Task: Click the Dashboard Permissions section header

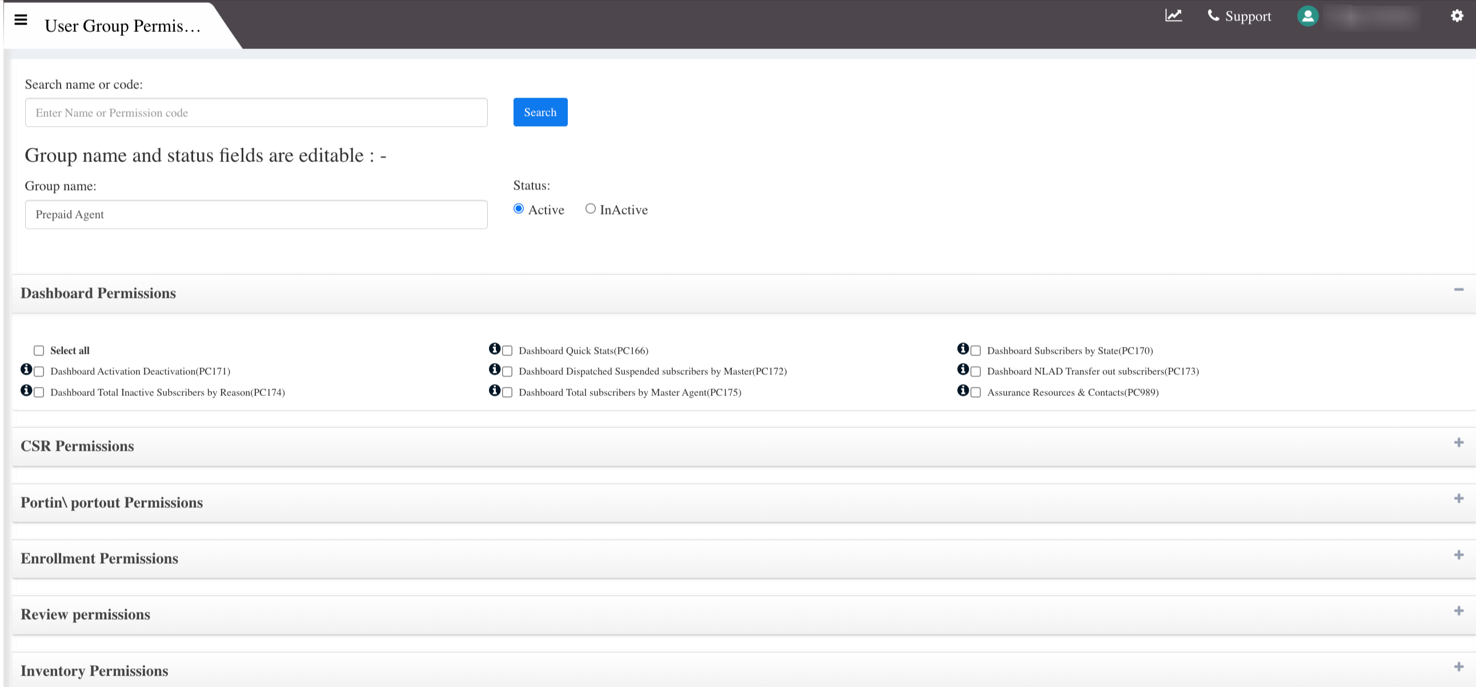Action: (x=744, y=294)
